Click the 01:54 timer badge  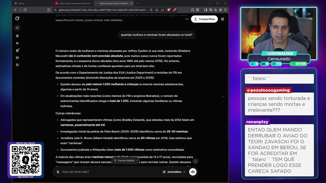coord(298,64)
